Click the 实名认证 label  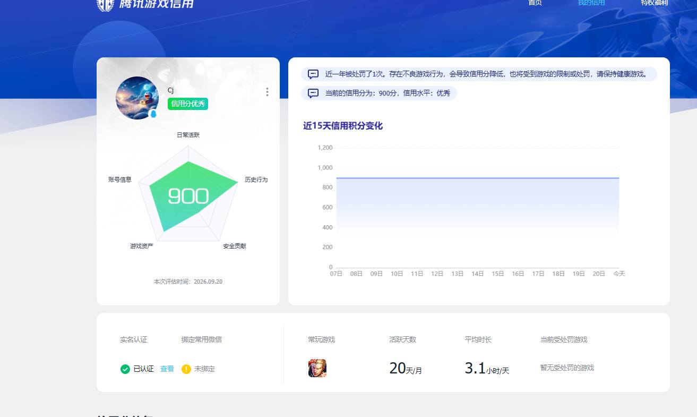(134, 339)
